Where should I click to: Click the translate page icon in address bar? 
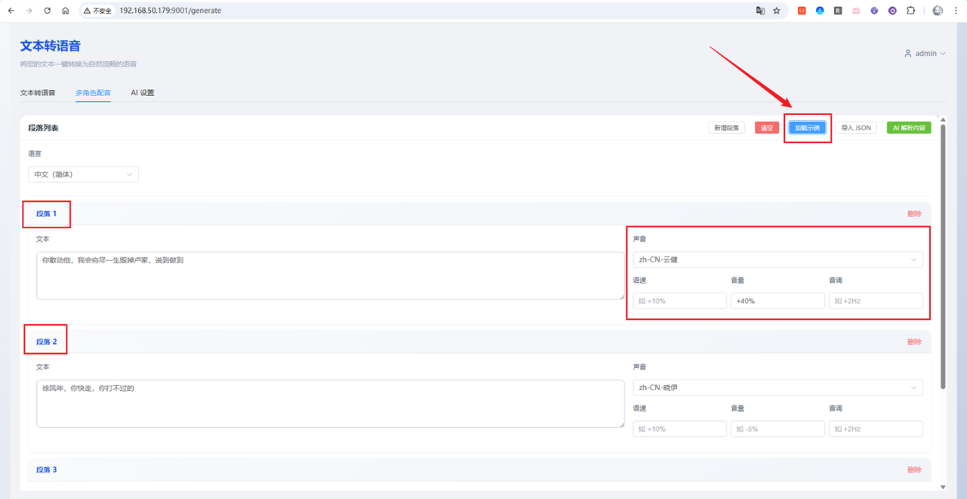(760, 11)
